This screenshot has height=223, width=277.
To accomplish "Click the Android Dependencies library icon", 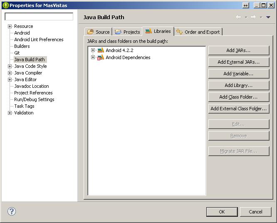I will 101,57.
